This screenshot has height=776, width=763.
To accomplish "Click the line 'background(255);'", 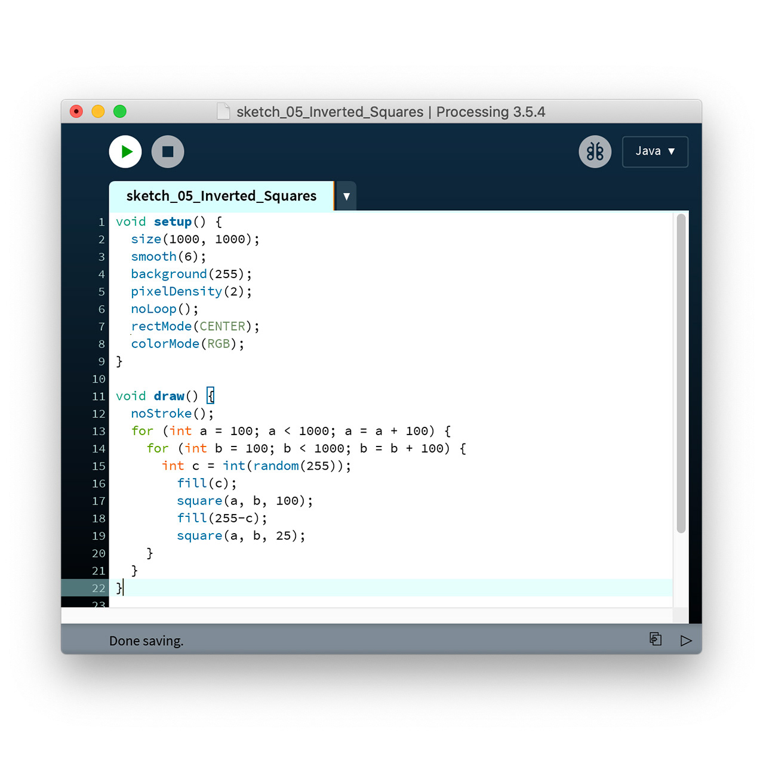I will 191,274.
